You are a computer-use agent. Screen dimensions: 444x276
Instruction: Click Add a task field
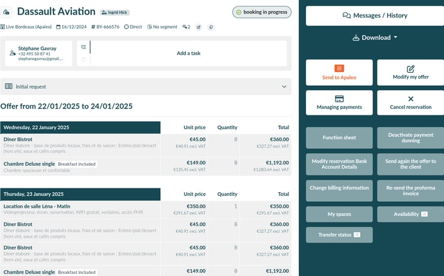click(188, 54)
